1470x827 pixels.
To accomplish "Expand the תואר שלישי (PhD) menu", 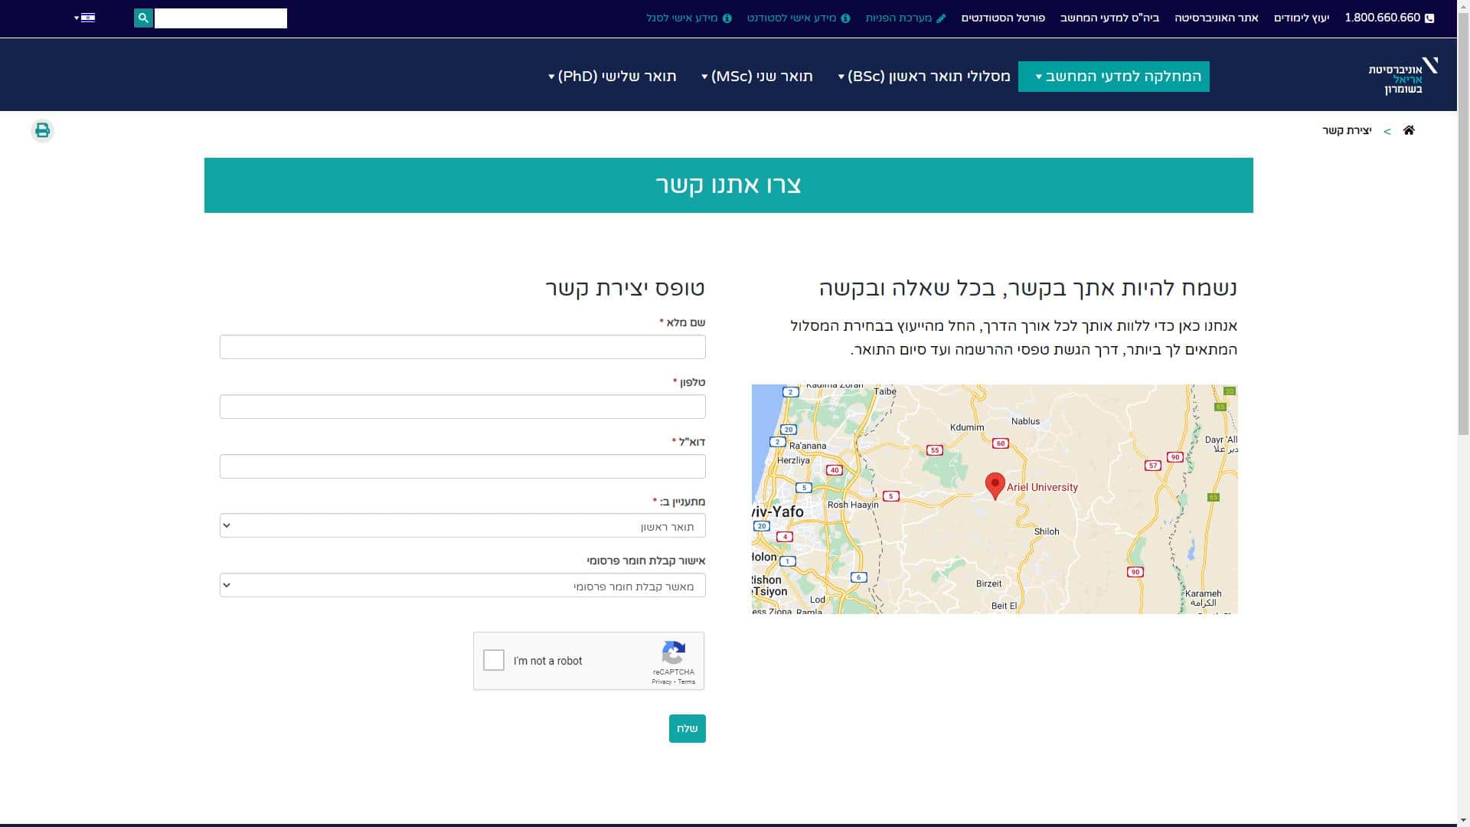I will click(612, 77).
